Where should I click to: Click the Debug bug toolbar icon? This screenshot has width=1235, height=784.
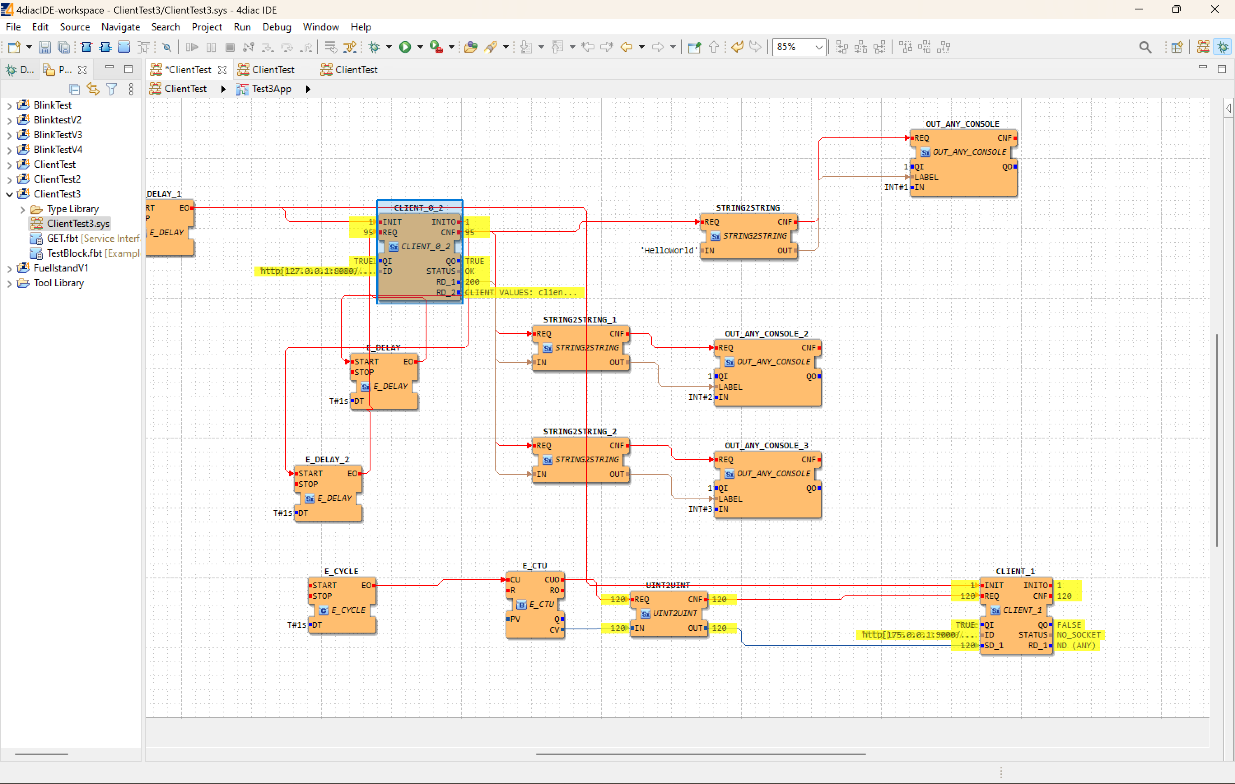pyautogui.click(x=374, y=47)
